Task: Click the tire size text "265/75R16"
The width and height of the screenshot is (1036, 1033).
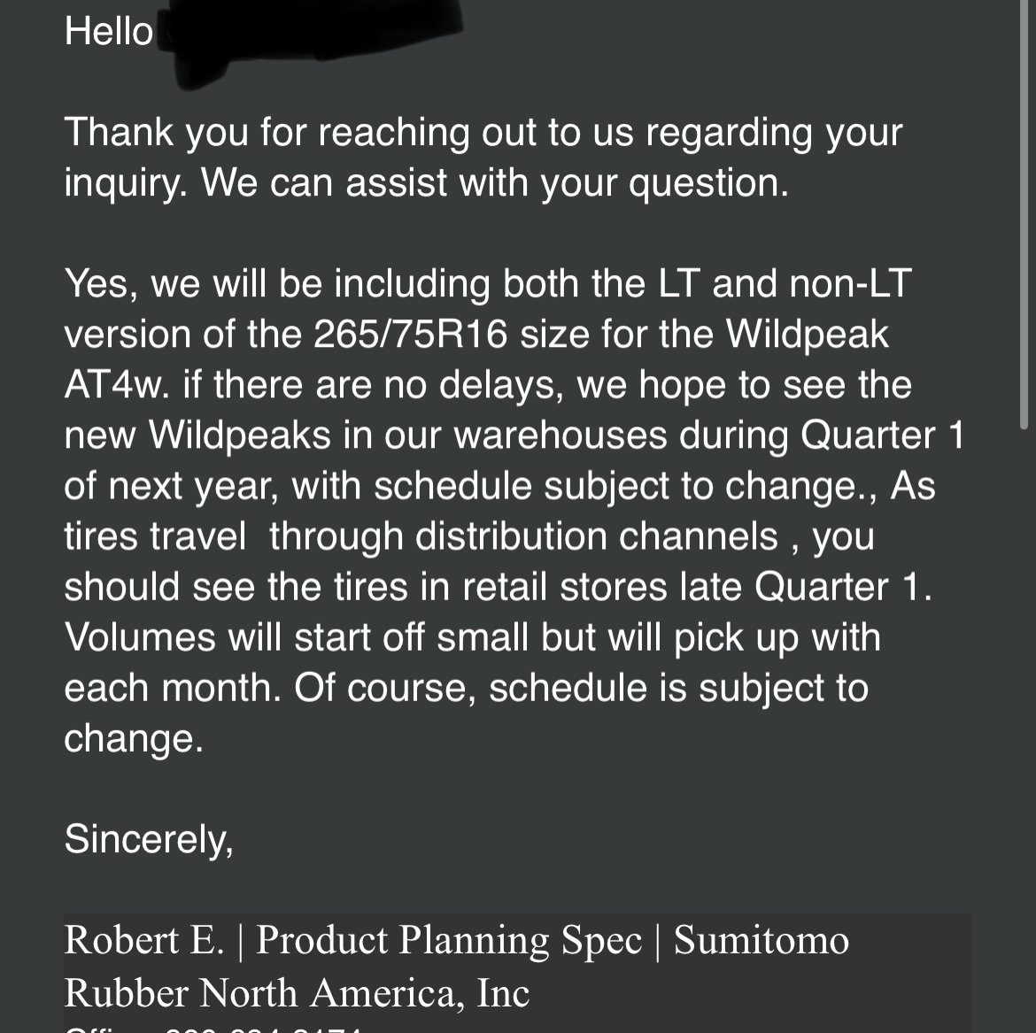Action: coord(410,334)
